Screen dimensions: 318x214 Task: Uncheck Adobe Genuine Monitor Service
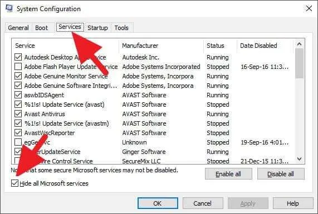tap(18, 76)
